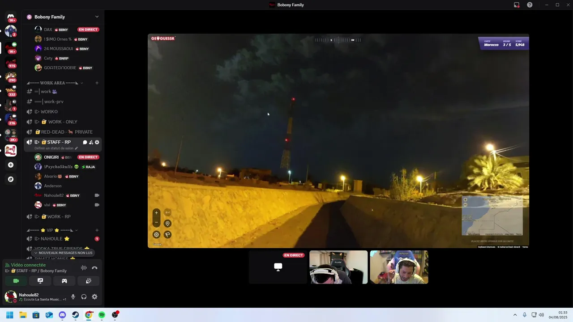The height and width of the screenshot is (322, 573).
Task: Focus middle webcam tile with headset
Action: click(x=338, y=267)
